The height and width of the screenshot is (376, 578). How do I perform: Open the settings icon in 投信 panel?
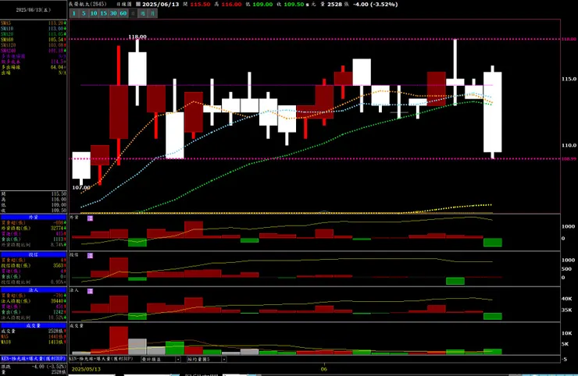(x=90, y=256)
